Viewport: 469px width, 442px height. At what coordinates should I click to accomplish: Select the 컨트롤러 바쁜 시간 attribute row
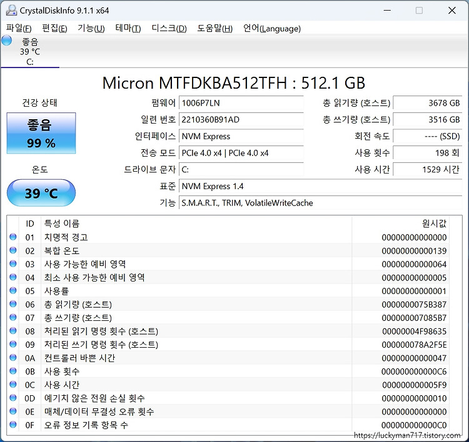click(228, 358)
